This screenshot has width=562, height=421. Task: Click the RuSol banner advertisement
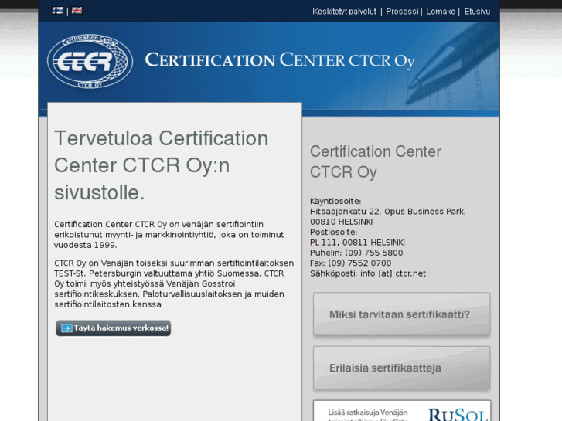point(401,411)
